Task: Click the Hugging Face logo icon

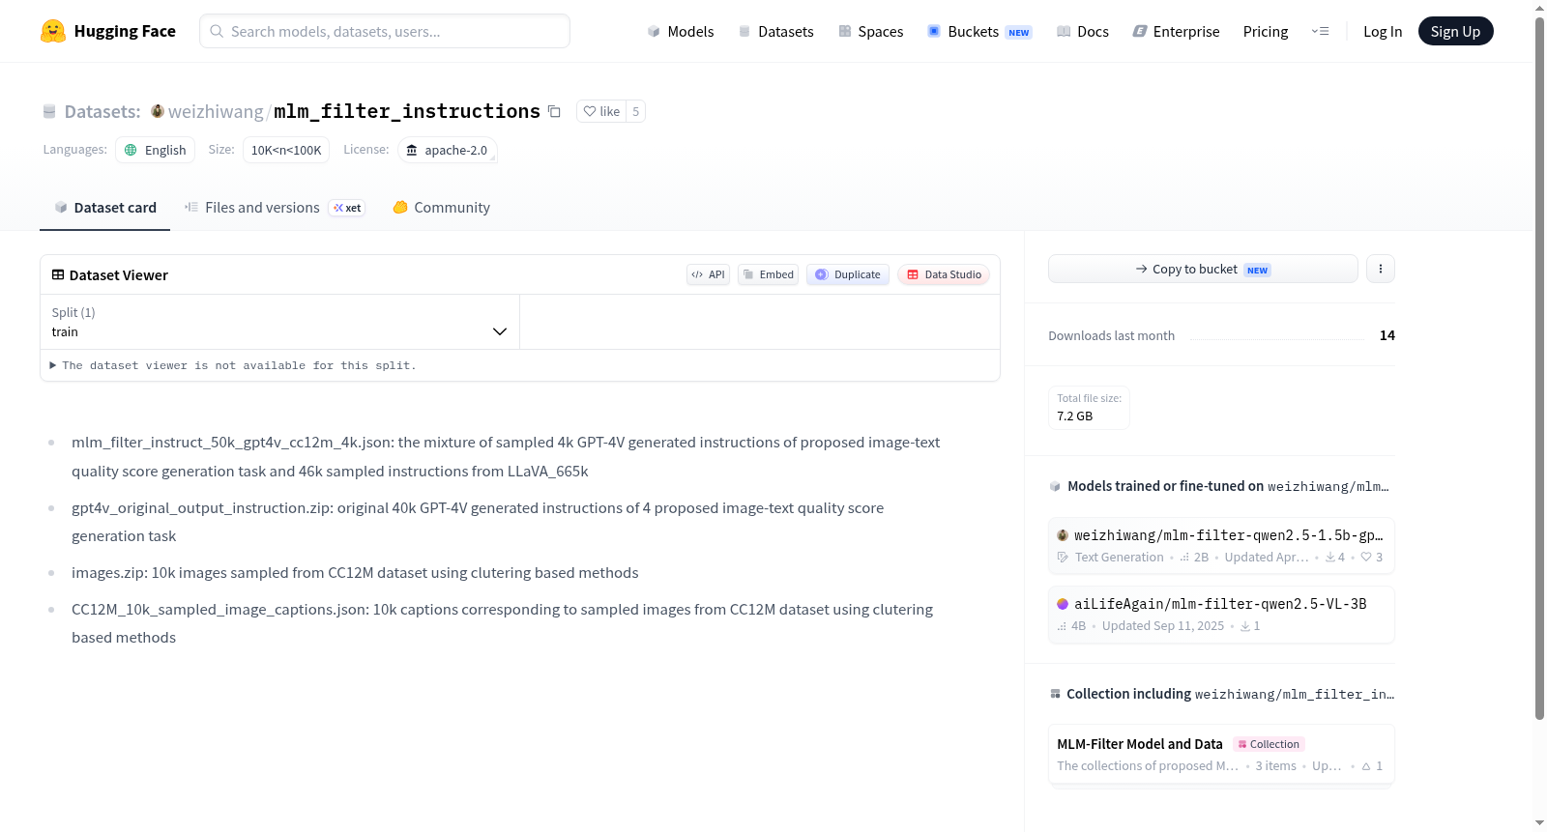Action: (x=53, y=31)
